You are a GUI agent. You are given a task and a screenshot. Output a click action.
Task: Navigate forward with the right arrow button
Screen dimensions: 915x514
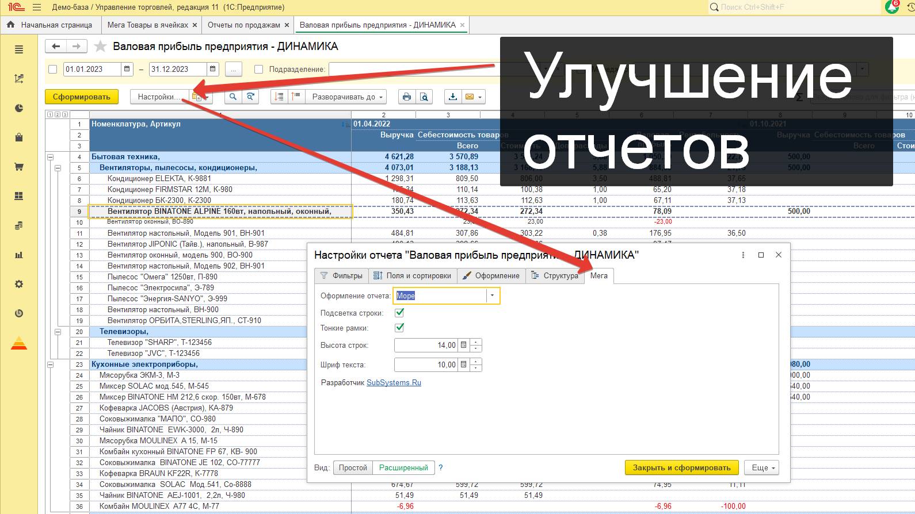pos(77,47)
